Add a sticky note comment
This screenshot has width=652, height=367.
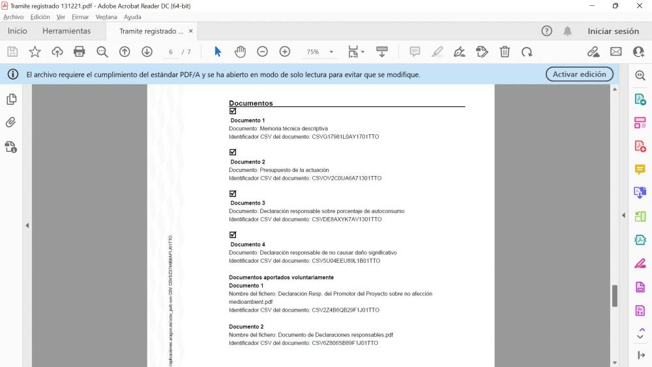point(415,51)
